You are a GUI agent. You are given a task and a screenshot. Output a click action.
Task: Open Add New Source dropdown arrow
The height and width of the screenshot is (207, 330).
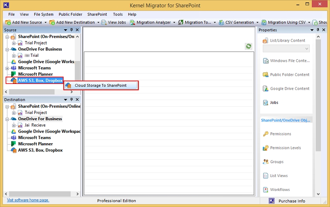click(x=45, y=23)
